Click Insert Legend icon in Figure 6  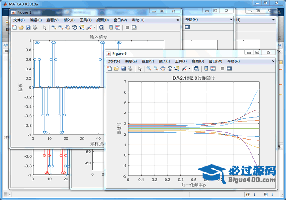(x=213, y=69)
